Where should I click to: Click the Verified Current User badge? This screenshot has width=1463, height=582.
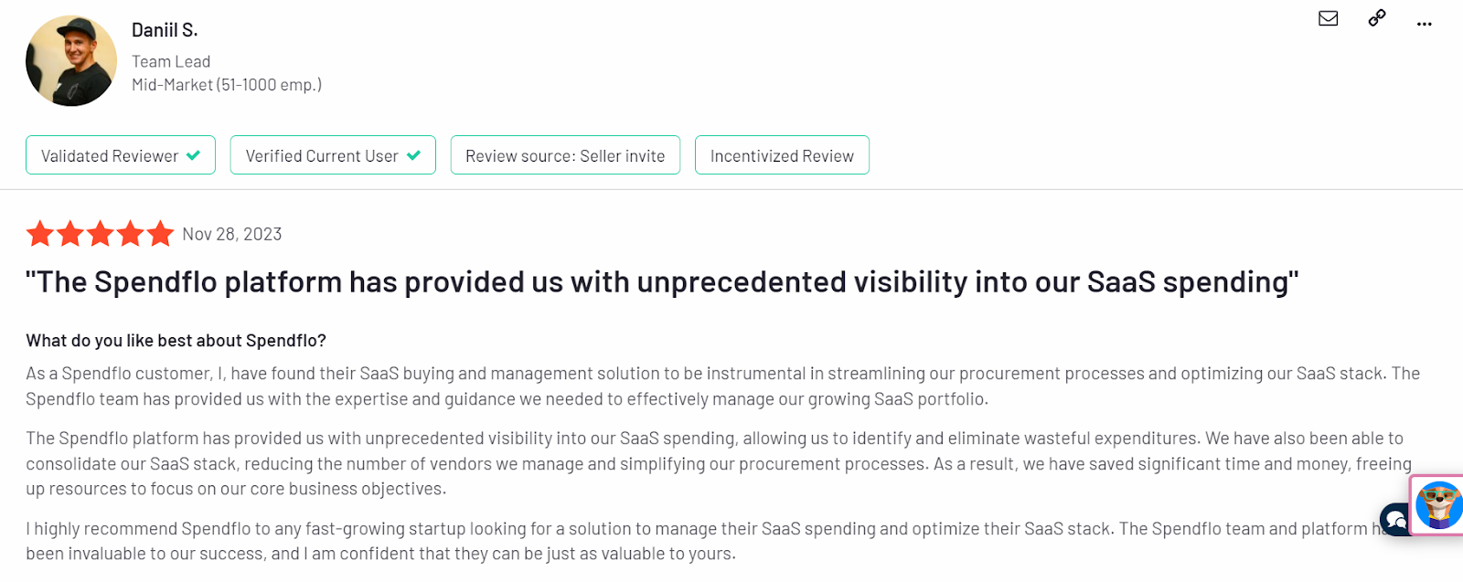(332, 155)
